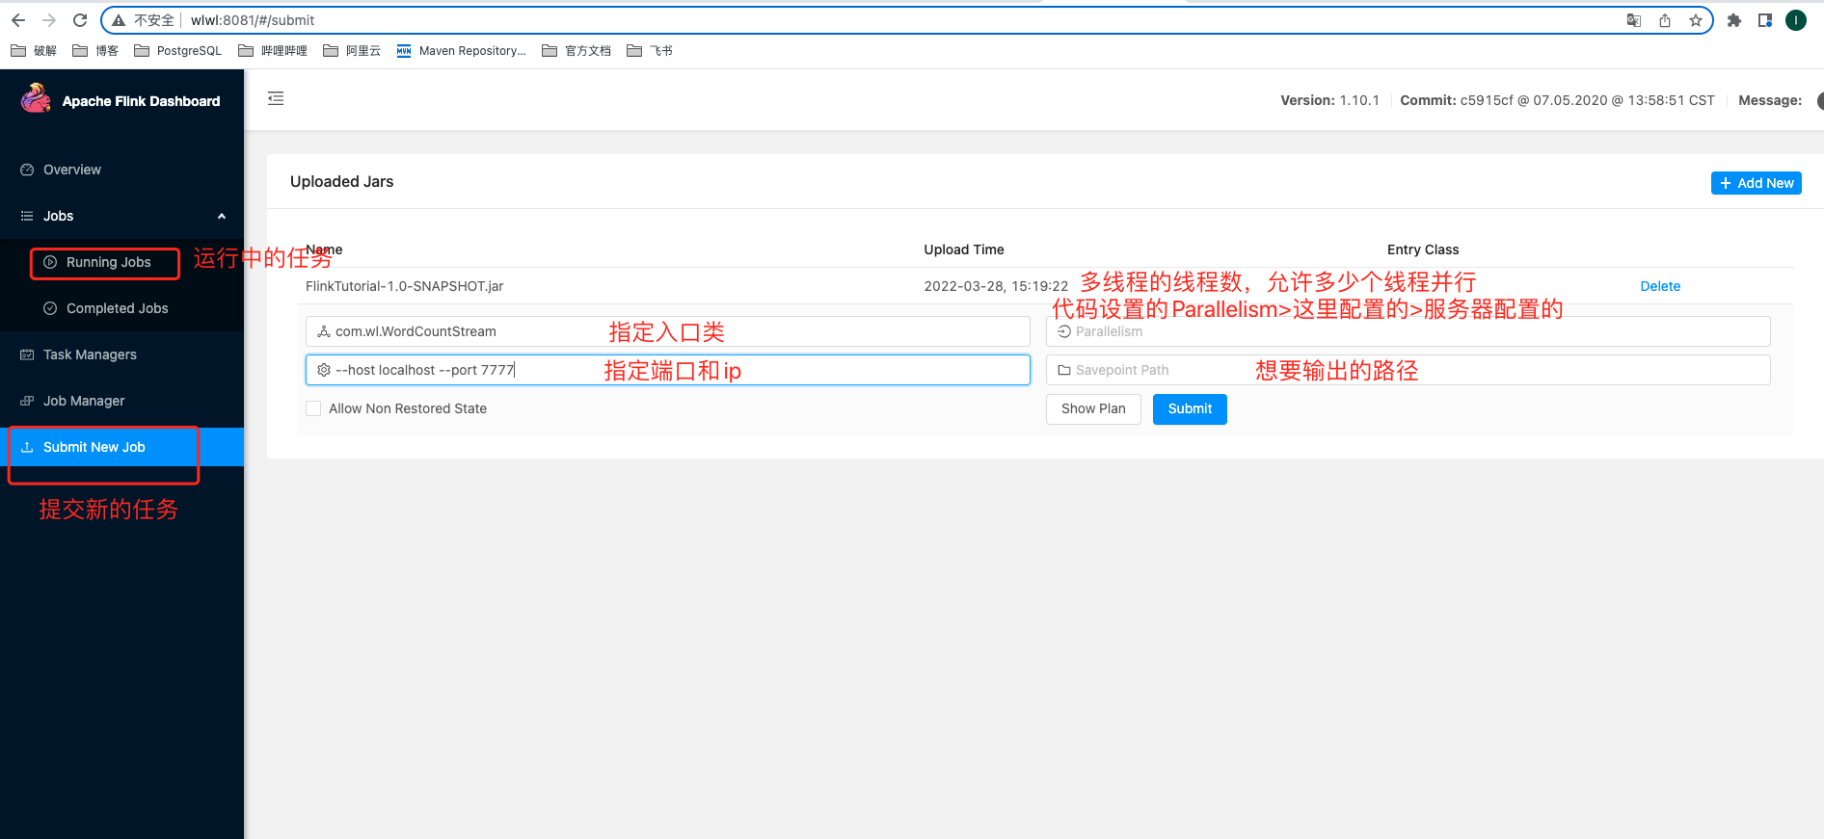Screen dimensions: 1824x839
Task: Click the Entry Class column header
Action: point(1423,249)
